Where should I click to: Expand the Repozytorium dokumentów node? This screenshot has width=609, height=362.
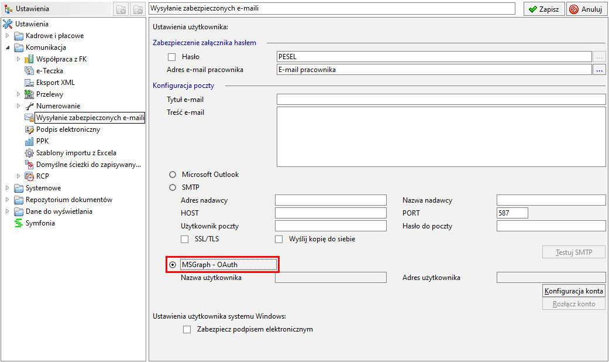[x=7, y=200]
